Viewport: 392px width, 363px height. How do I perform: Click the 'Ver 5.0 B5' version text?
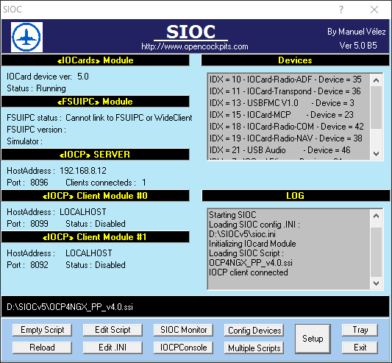click(x=358, y=46)
